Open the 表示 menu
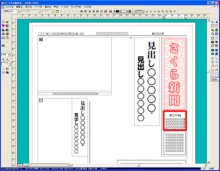 29,7
